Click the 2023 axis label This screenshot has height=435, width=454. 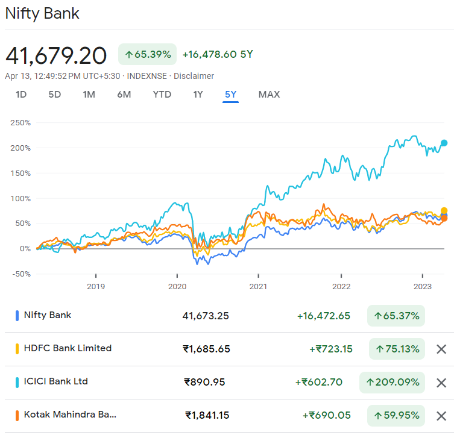423,286
